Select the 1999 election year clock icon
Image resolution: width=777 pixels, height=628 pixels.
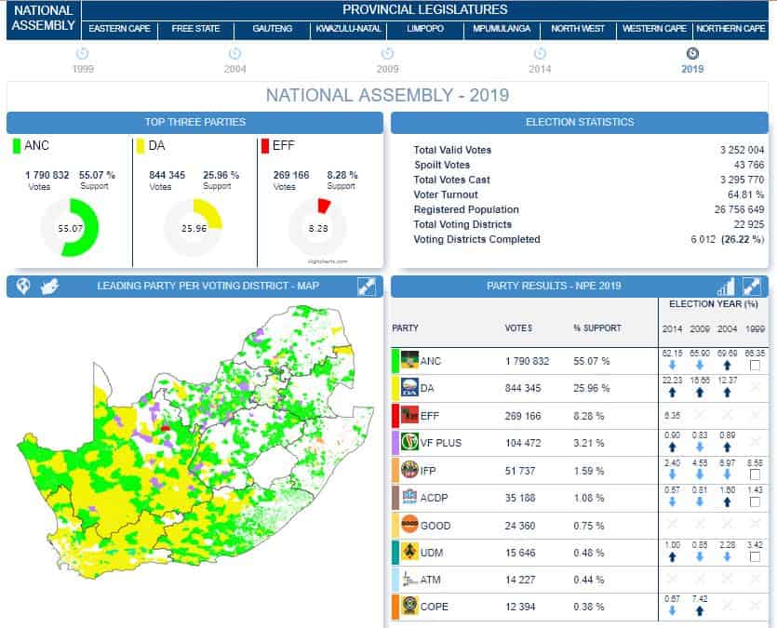[82, 53]
